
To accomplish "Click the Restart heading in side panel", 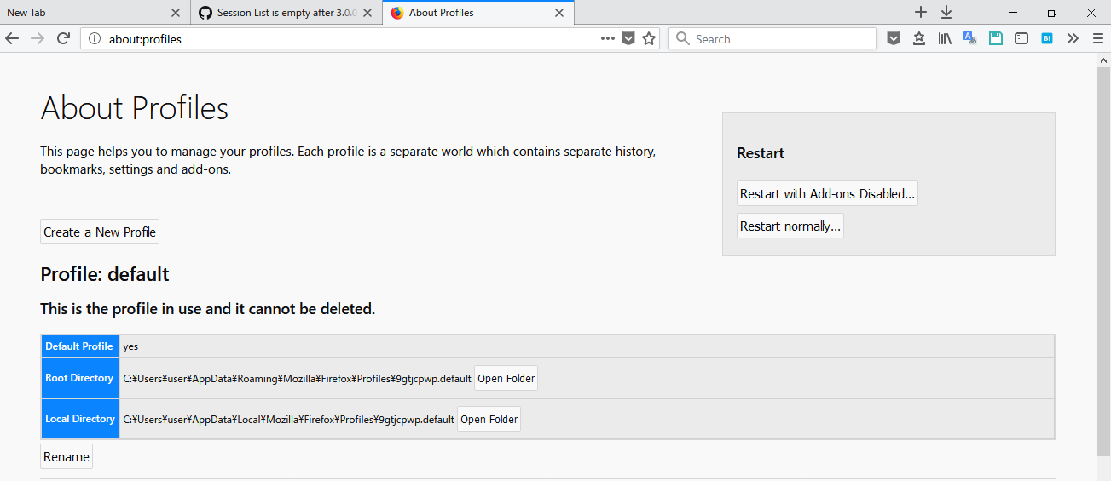I will tap(761, 153).
